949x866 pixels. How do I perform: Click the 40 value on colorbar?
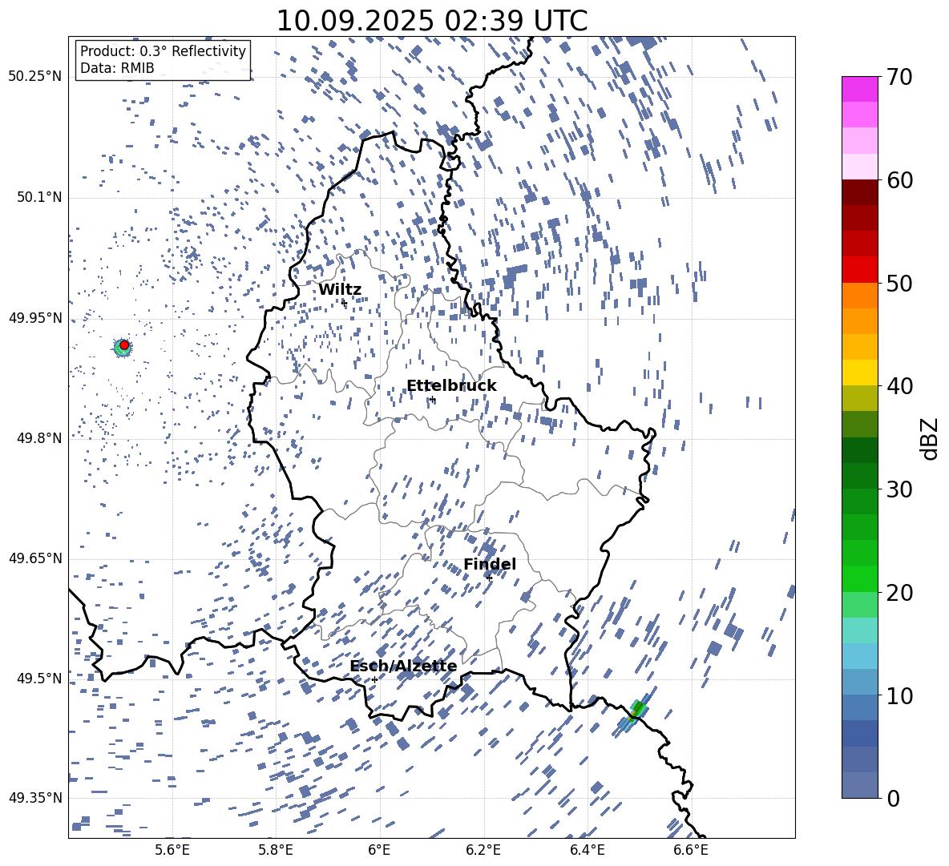click(x=900, y=386)
